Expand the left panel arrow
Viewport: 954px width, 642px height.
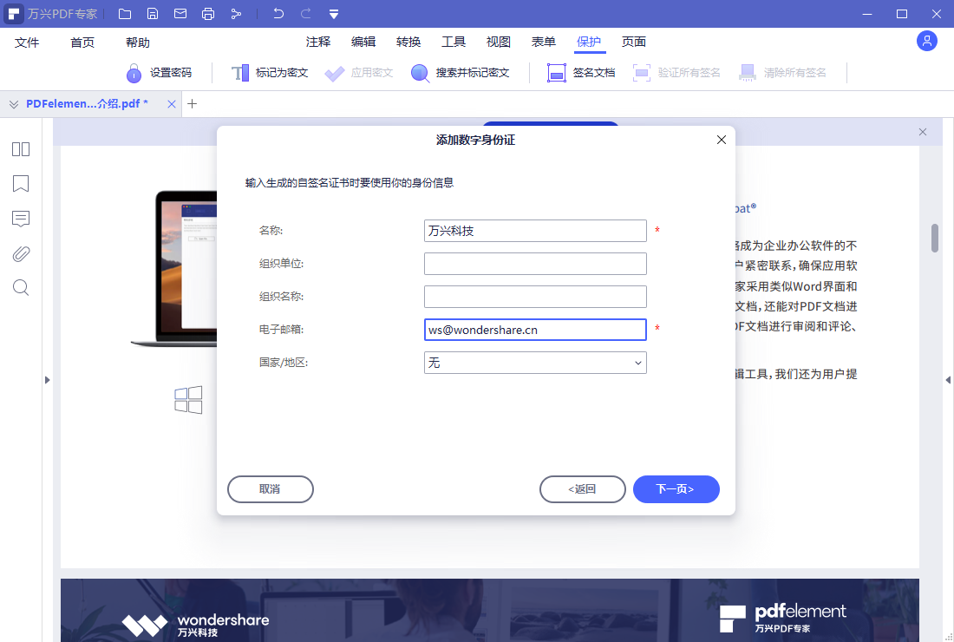tap(48, 379)
